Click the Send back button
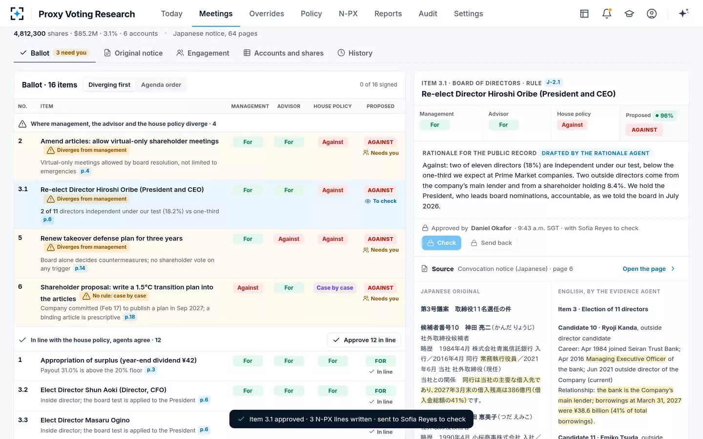Viewport: 703px width, 439px height. pyautogui.click(x=491, y=243)
